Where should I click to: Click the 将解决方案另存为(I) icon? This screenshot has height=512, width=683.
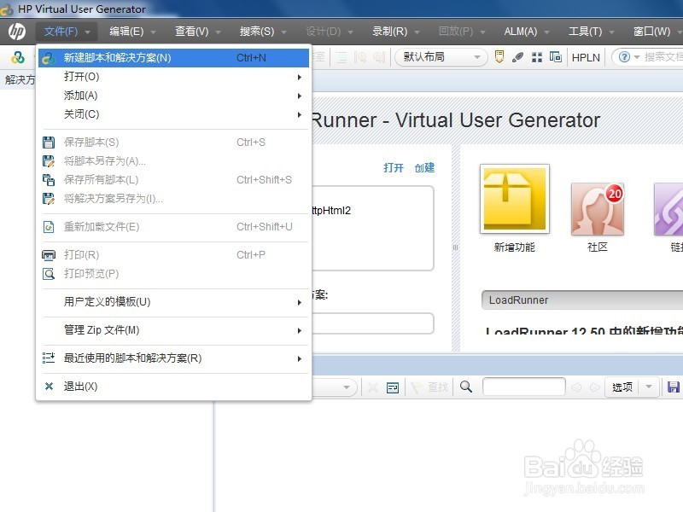pyautogui.click(x=49, y=199)
